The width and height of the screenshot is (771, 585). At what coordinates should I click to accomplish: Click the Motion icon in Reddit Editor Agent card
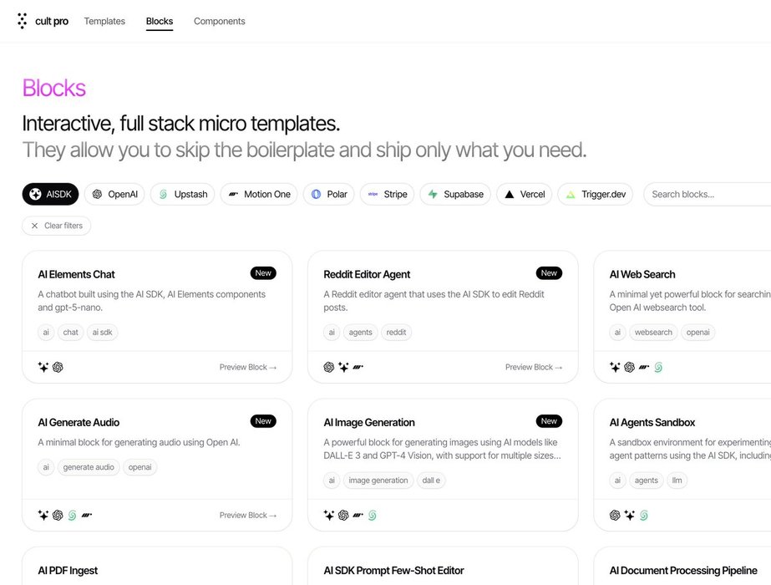point(358,367)
